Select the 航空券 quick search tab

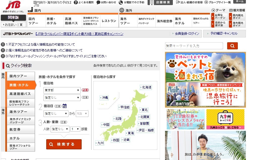coord(21,129)
